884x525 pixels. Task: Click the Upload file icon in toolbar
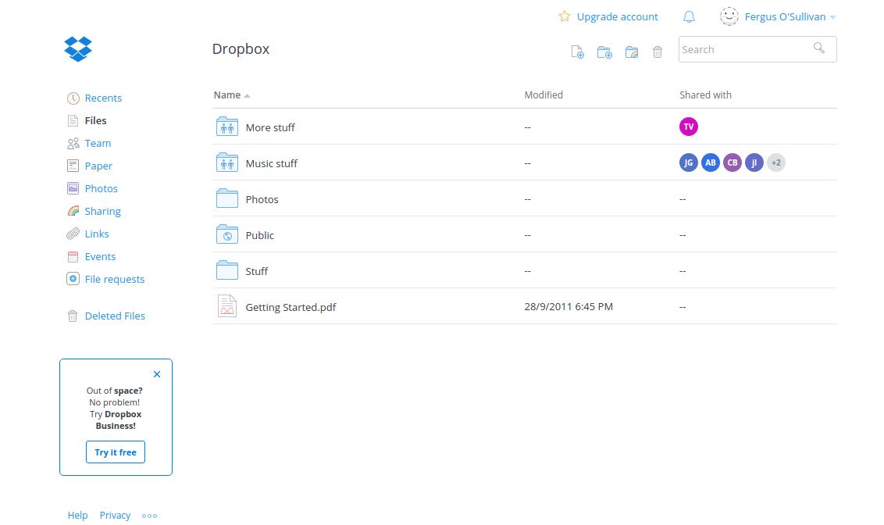click(577, 52)
